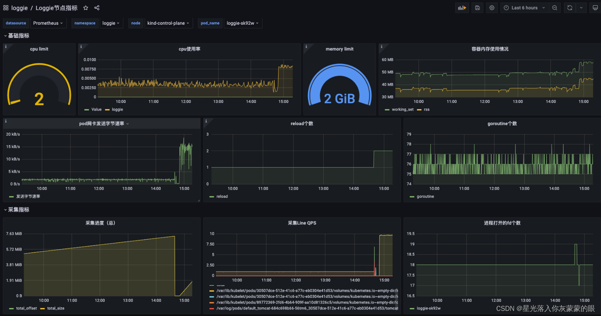Click the pod_name variable label

point(210,23)
